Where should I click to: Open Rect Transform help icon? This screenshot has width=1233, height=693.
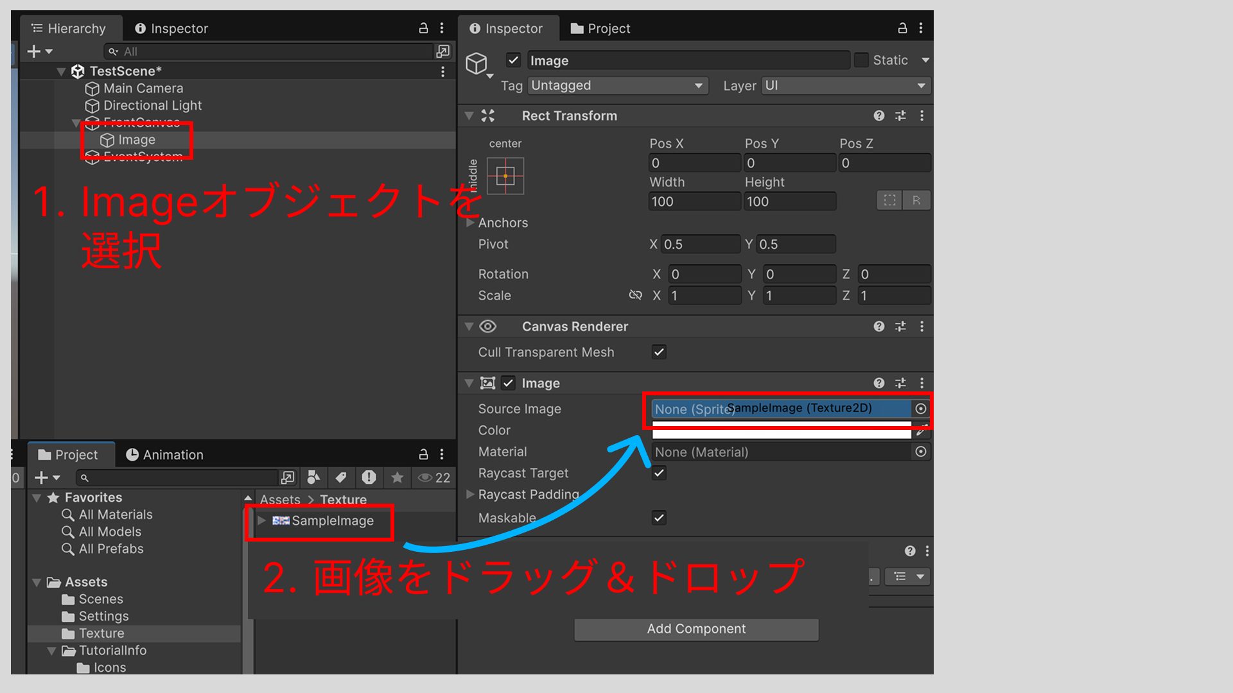(879, 116)
